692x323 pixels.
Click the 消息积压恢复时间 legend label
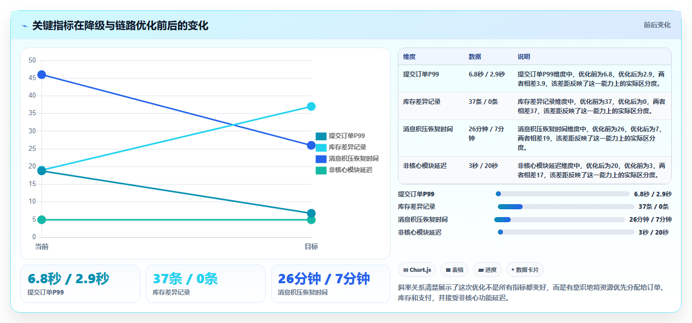pyautogui.click(x=353, y=159)
